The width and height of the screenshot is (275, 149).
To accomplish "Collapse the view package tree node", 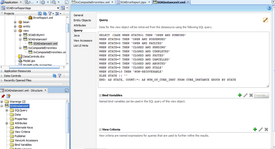I will click(x=15, y=31).
